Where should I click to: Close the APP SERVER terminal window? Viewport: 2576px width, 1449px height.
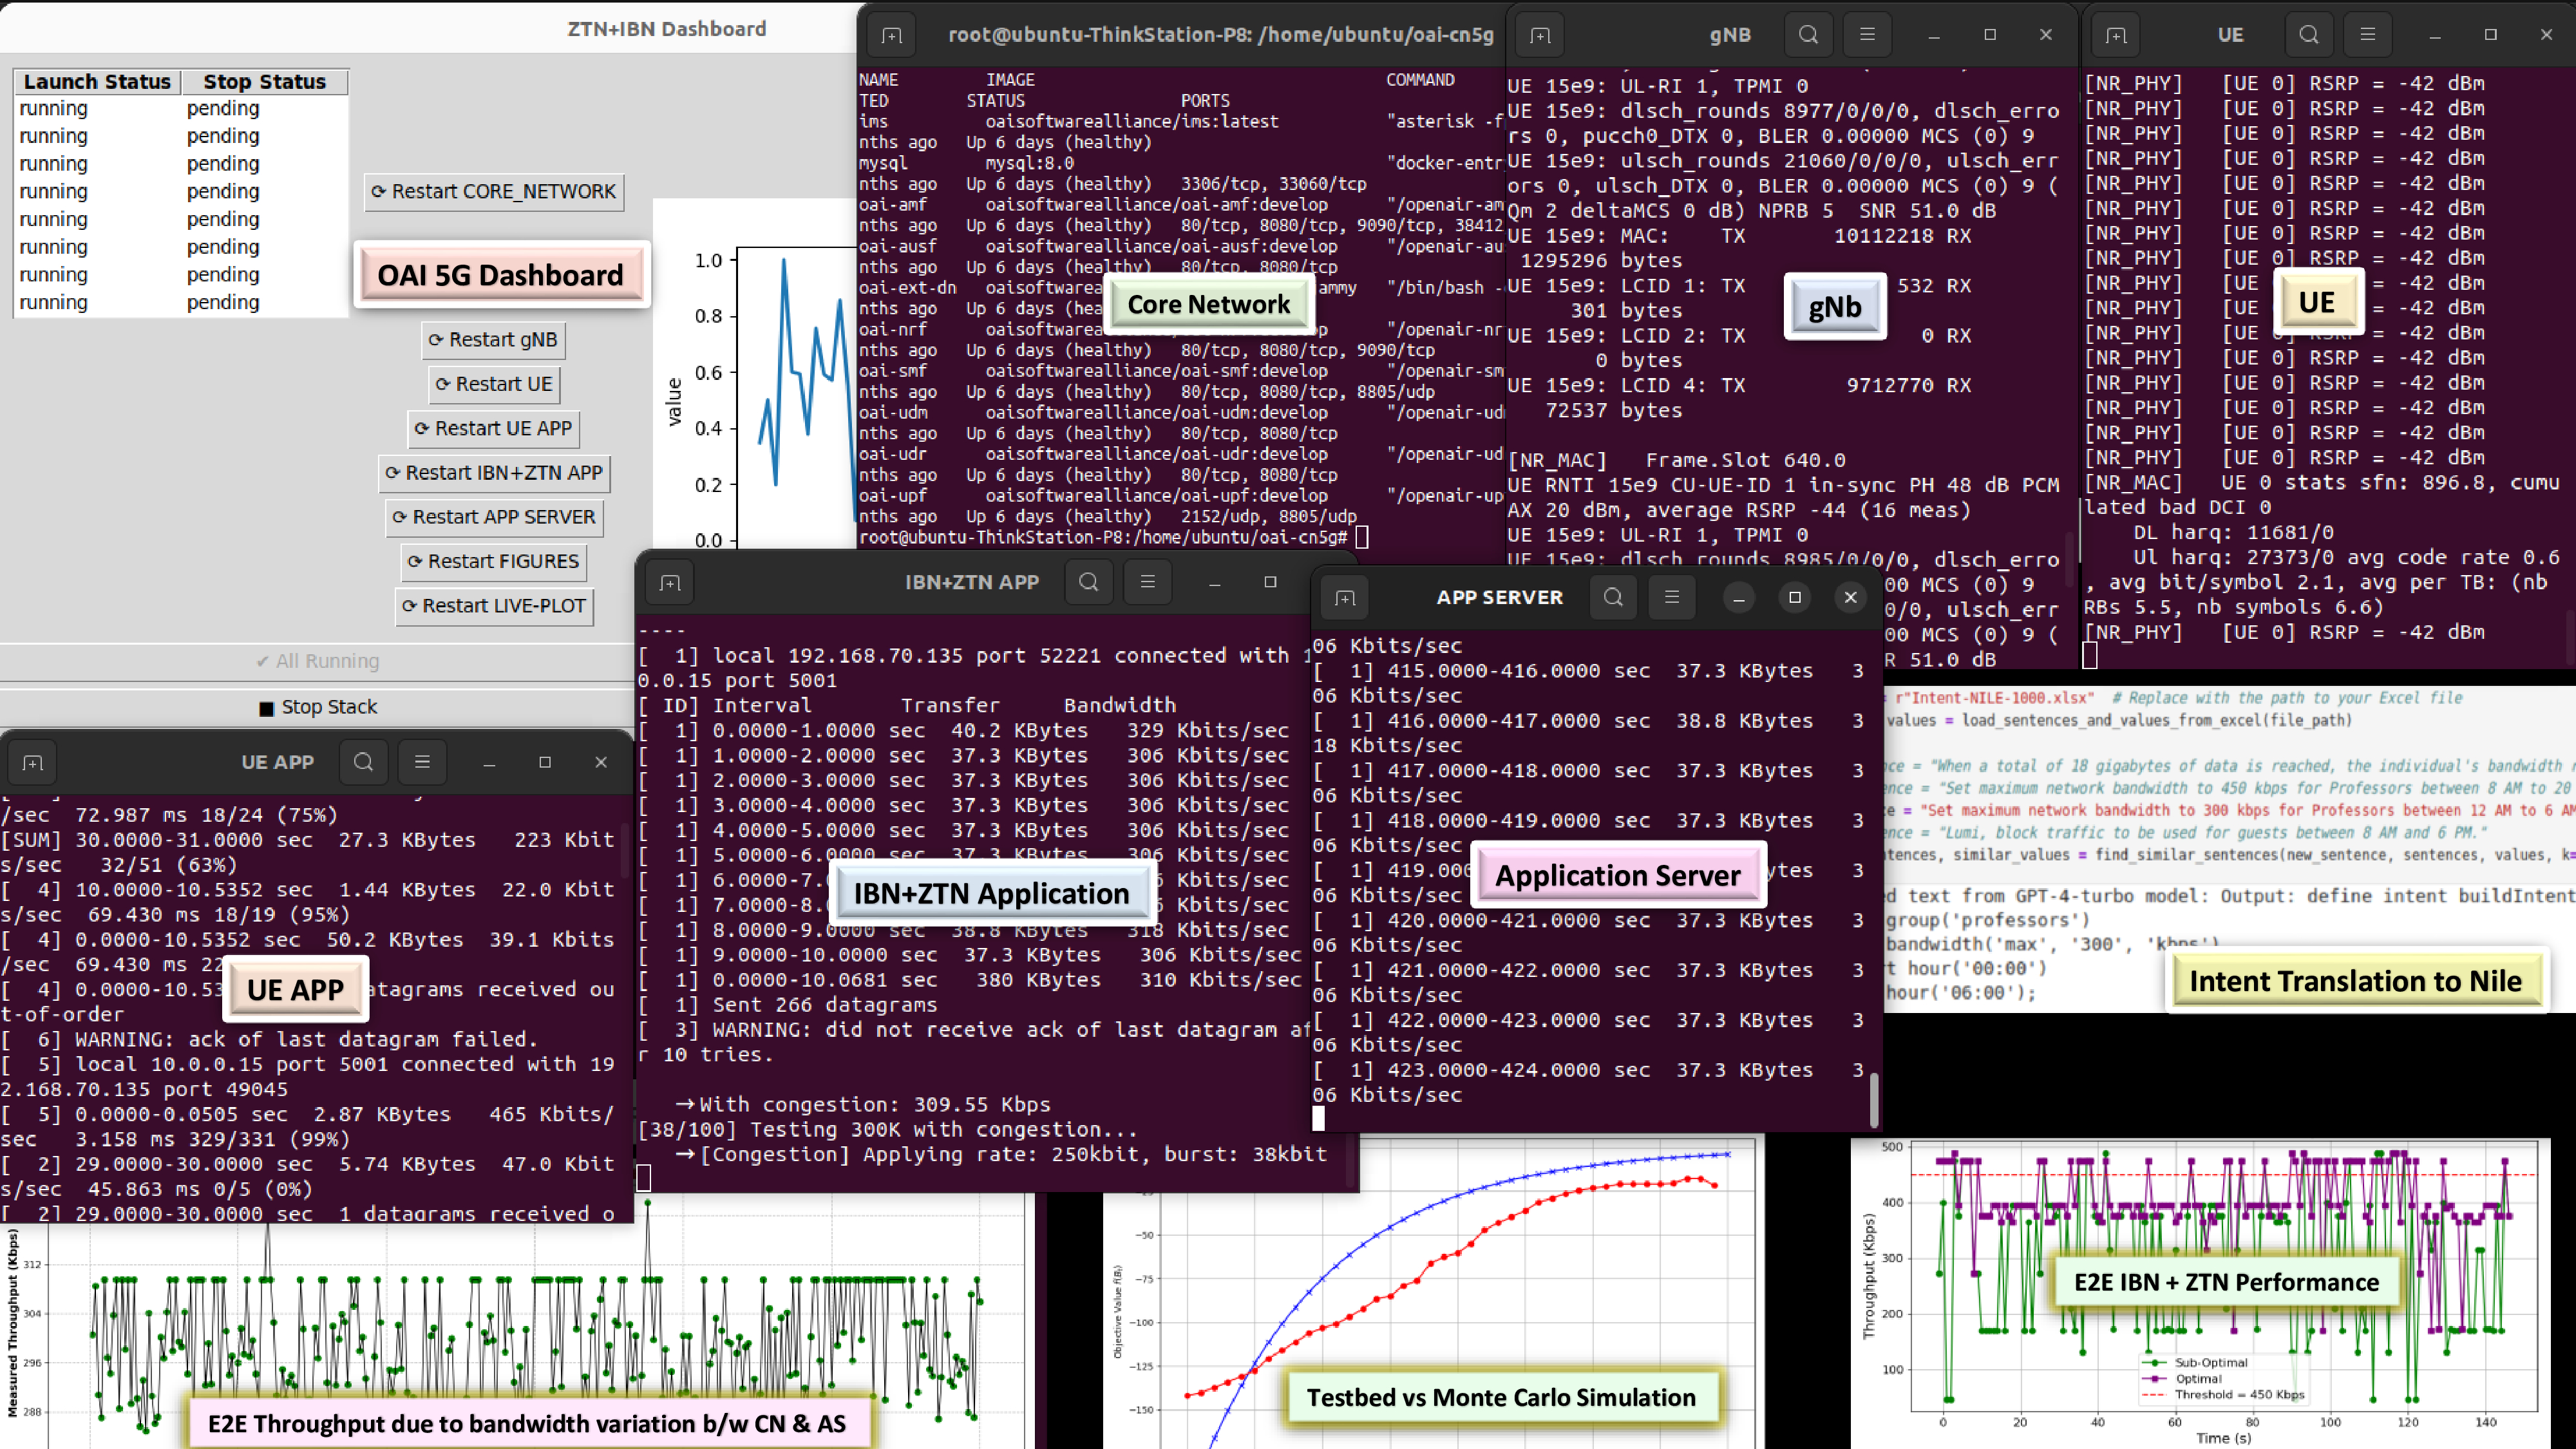coord(1850,597)
